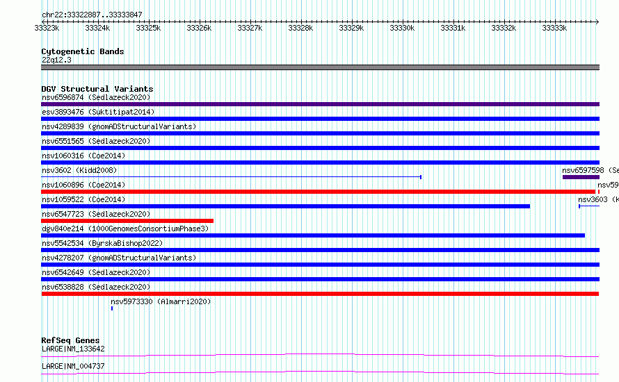Click the nsv6547723 (Sedlazeck2020) label

tap(96, 214)
